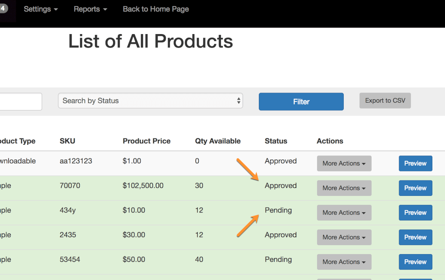
Task: Open More Actions for SKU 2435
Action: pyautogui.click(x=344, y=237)
